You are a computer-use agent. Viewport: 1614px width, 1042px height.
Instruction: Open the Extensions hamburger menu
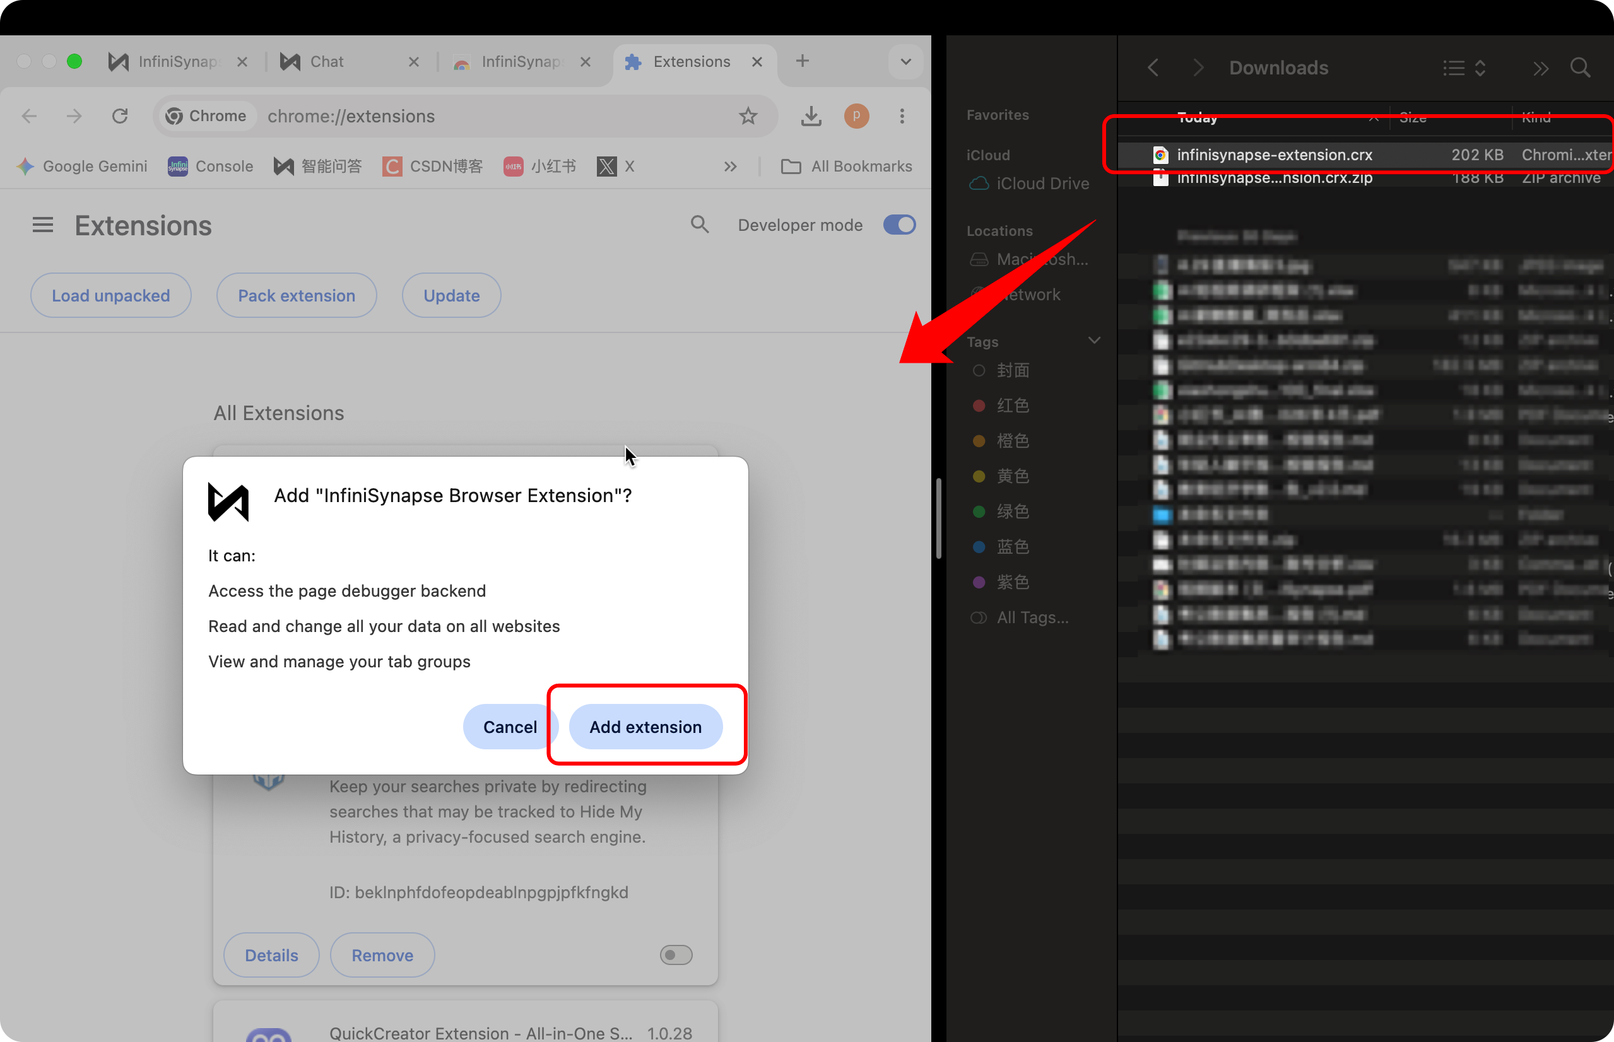[x=43, y=225]
